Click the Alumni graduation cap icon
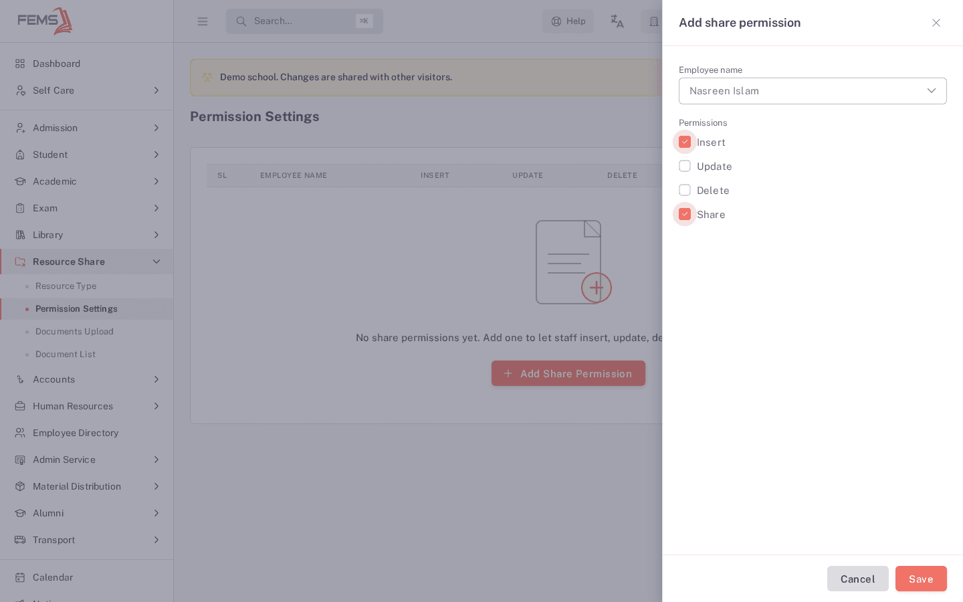Screen dimensions: 963x602 [x=20, y=513]
